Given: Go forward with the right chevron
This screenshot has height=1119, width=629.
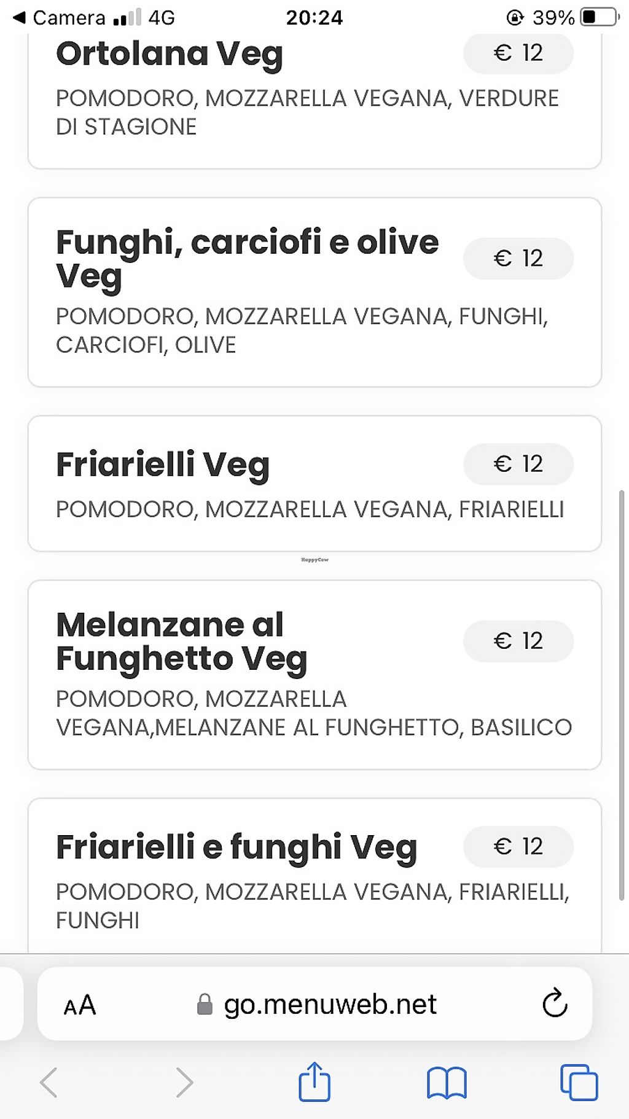Looking at the screenshot, I should (184, 1082).
